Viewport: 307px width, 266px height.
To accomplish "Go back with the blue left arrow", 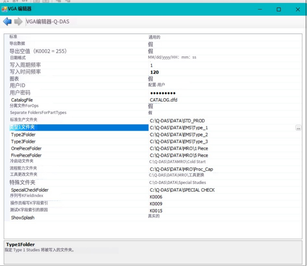I will pos(7,22).
